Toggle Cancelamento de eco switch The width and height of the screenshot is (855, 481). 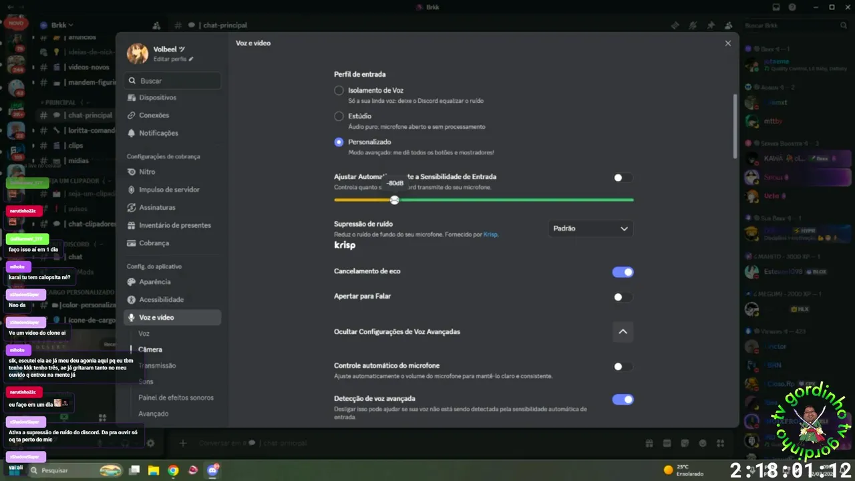(623, 272)
